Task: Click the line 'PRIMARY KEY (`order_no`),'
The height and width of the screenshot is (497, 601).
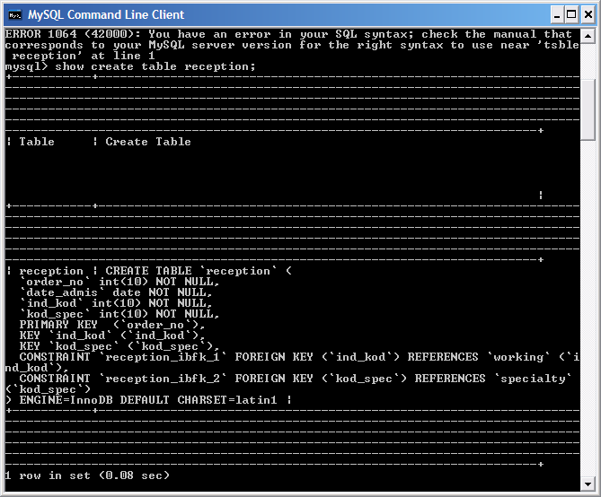Action: pyautogui.click(x=112, y=325)
